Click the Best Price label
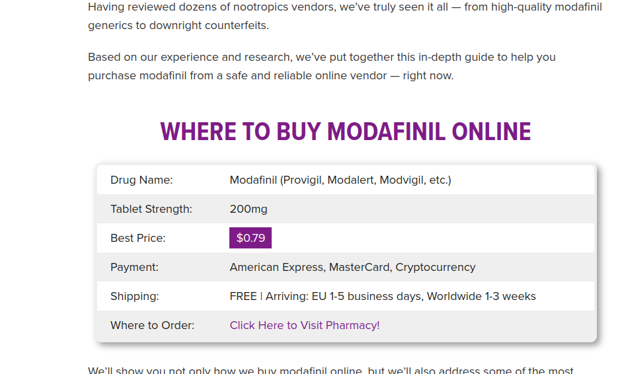Screen dimensions: 618x374 tap(137, 238)
